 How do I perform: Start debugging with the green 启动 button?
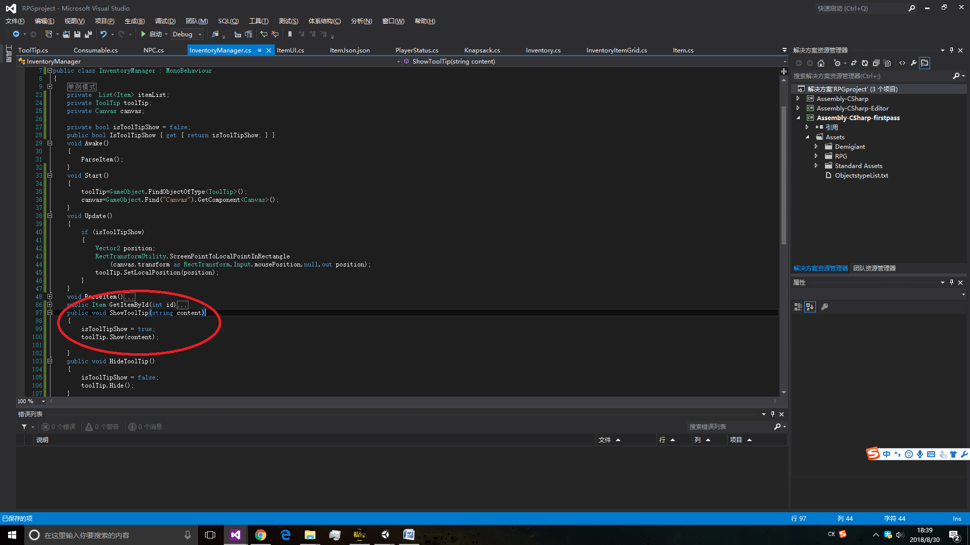152,34
